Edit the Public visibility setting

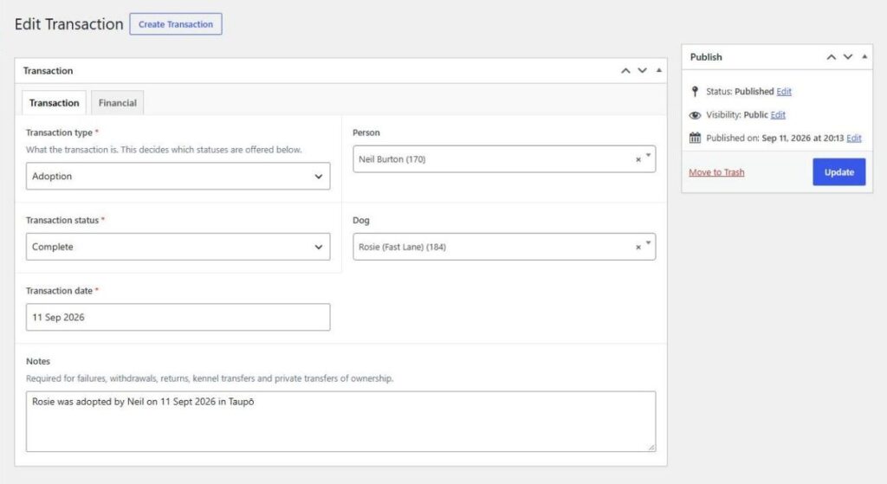(778, 115)
